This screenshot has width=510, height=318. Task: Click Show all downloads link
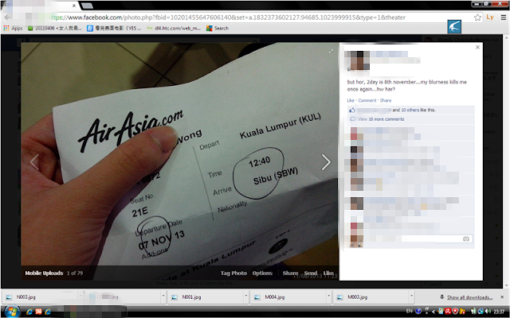point(469,297)
